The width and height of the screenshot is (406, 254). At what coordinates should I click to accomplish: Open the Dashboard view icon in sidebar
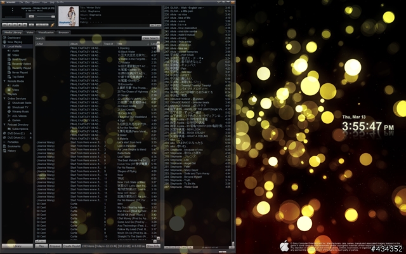point(4,37)
